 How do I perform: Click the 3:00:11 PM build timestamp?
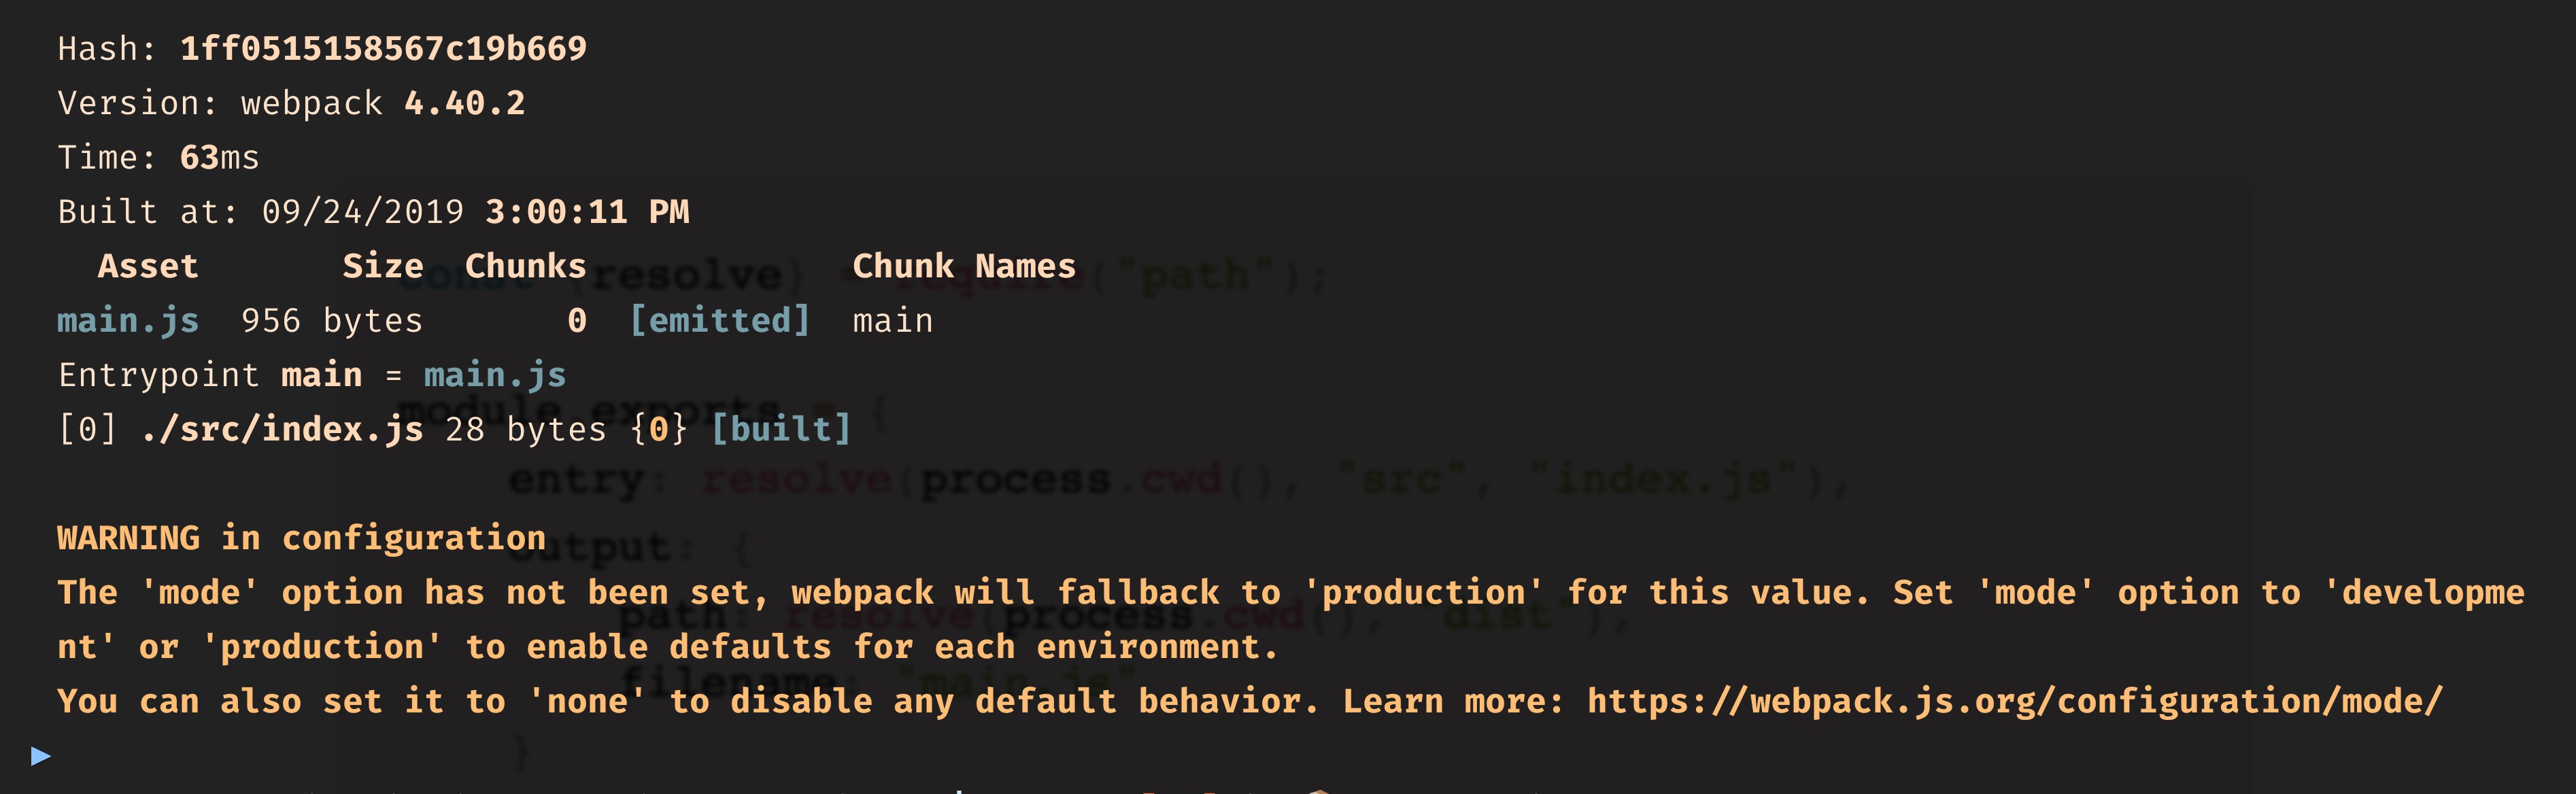[586, 212]
